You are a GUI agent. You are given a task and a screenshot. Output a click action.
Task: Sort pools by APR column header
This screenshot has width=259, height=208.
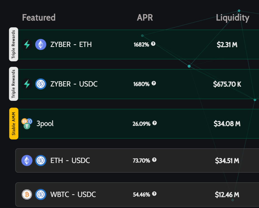[145, 17]
